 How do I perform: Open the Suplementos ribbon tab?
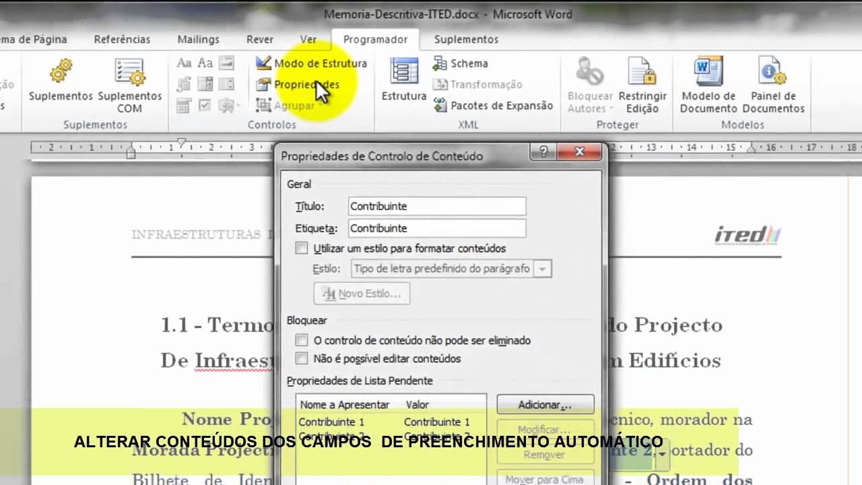coord(466,39)
